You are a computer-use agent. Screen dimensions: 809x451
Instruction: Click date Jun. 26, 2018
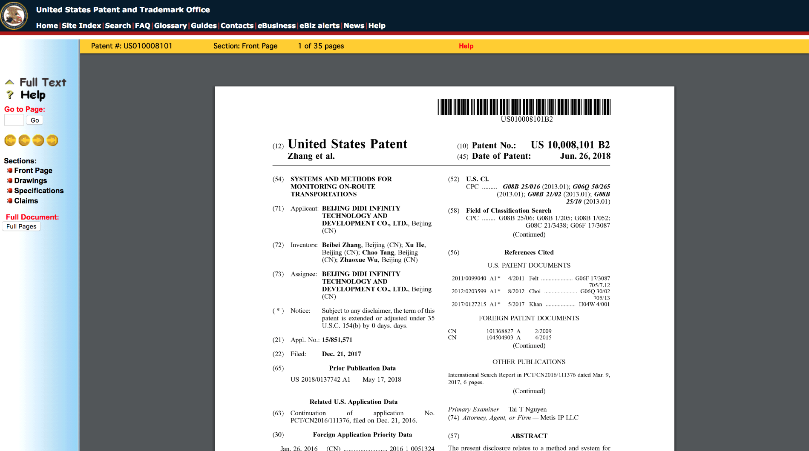(585, 156)
